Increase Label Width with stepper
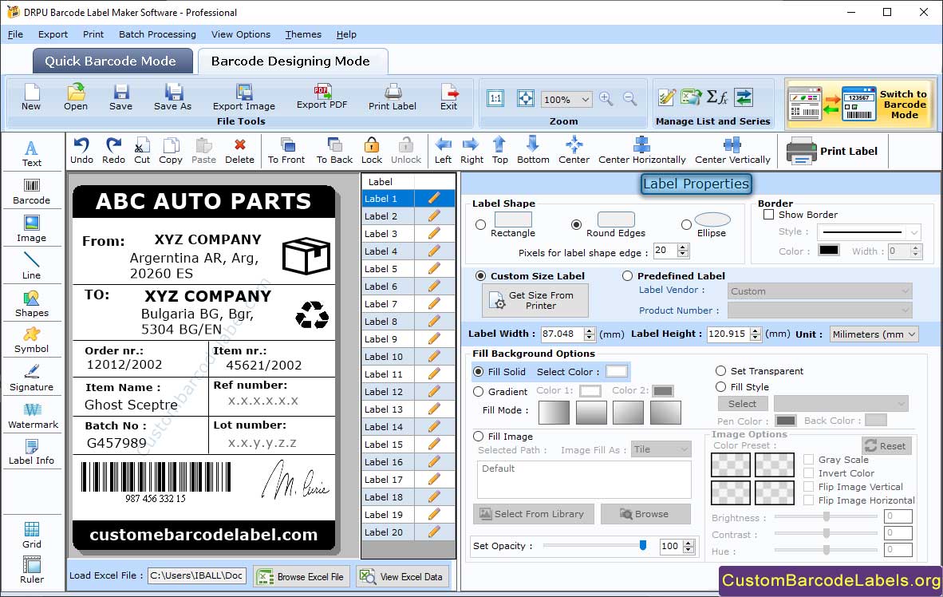The image size is (943, 597). point(590,330)
